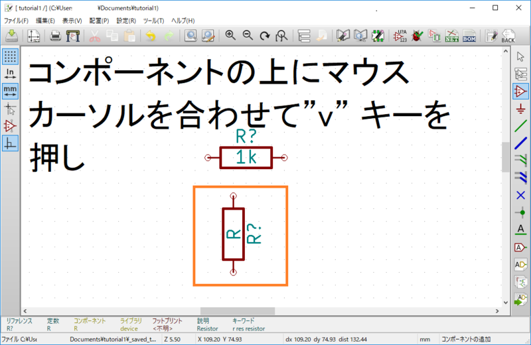The height and width of the screenshot is (345, 531).
Task: Toggle orthogonal wire and bus orientation
Action: tap(10, 143)
